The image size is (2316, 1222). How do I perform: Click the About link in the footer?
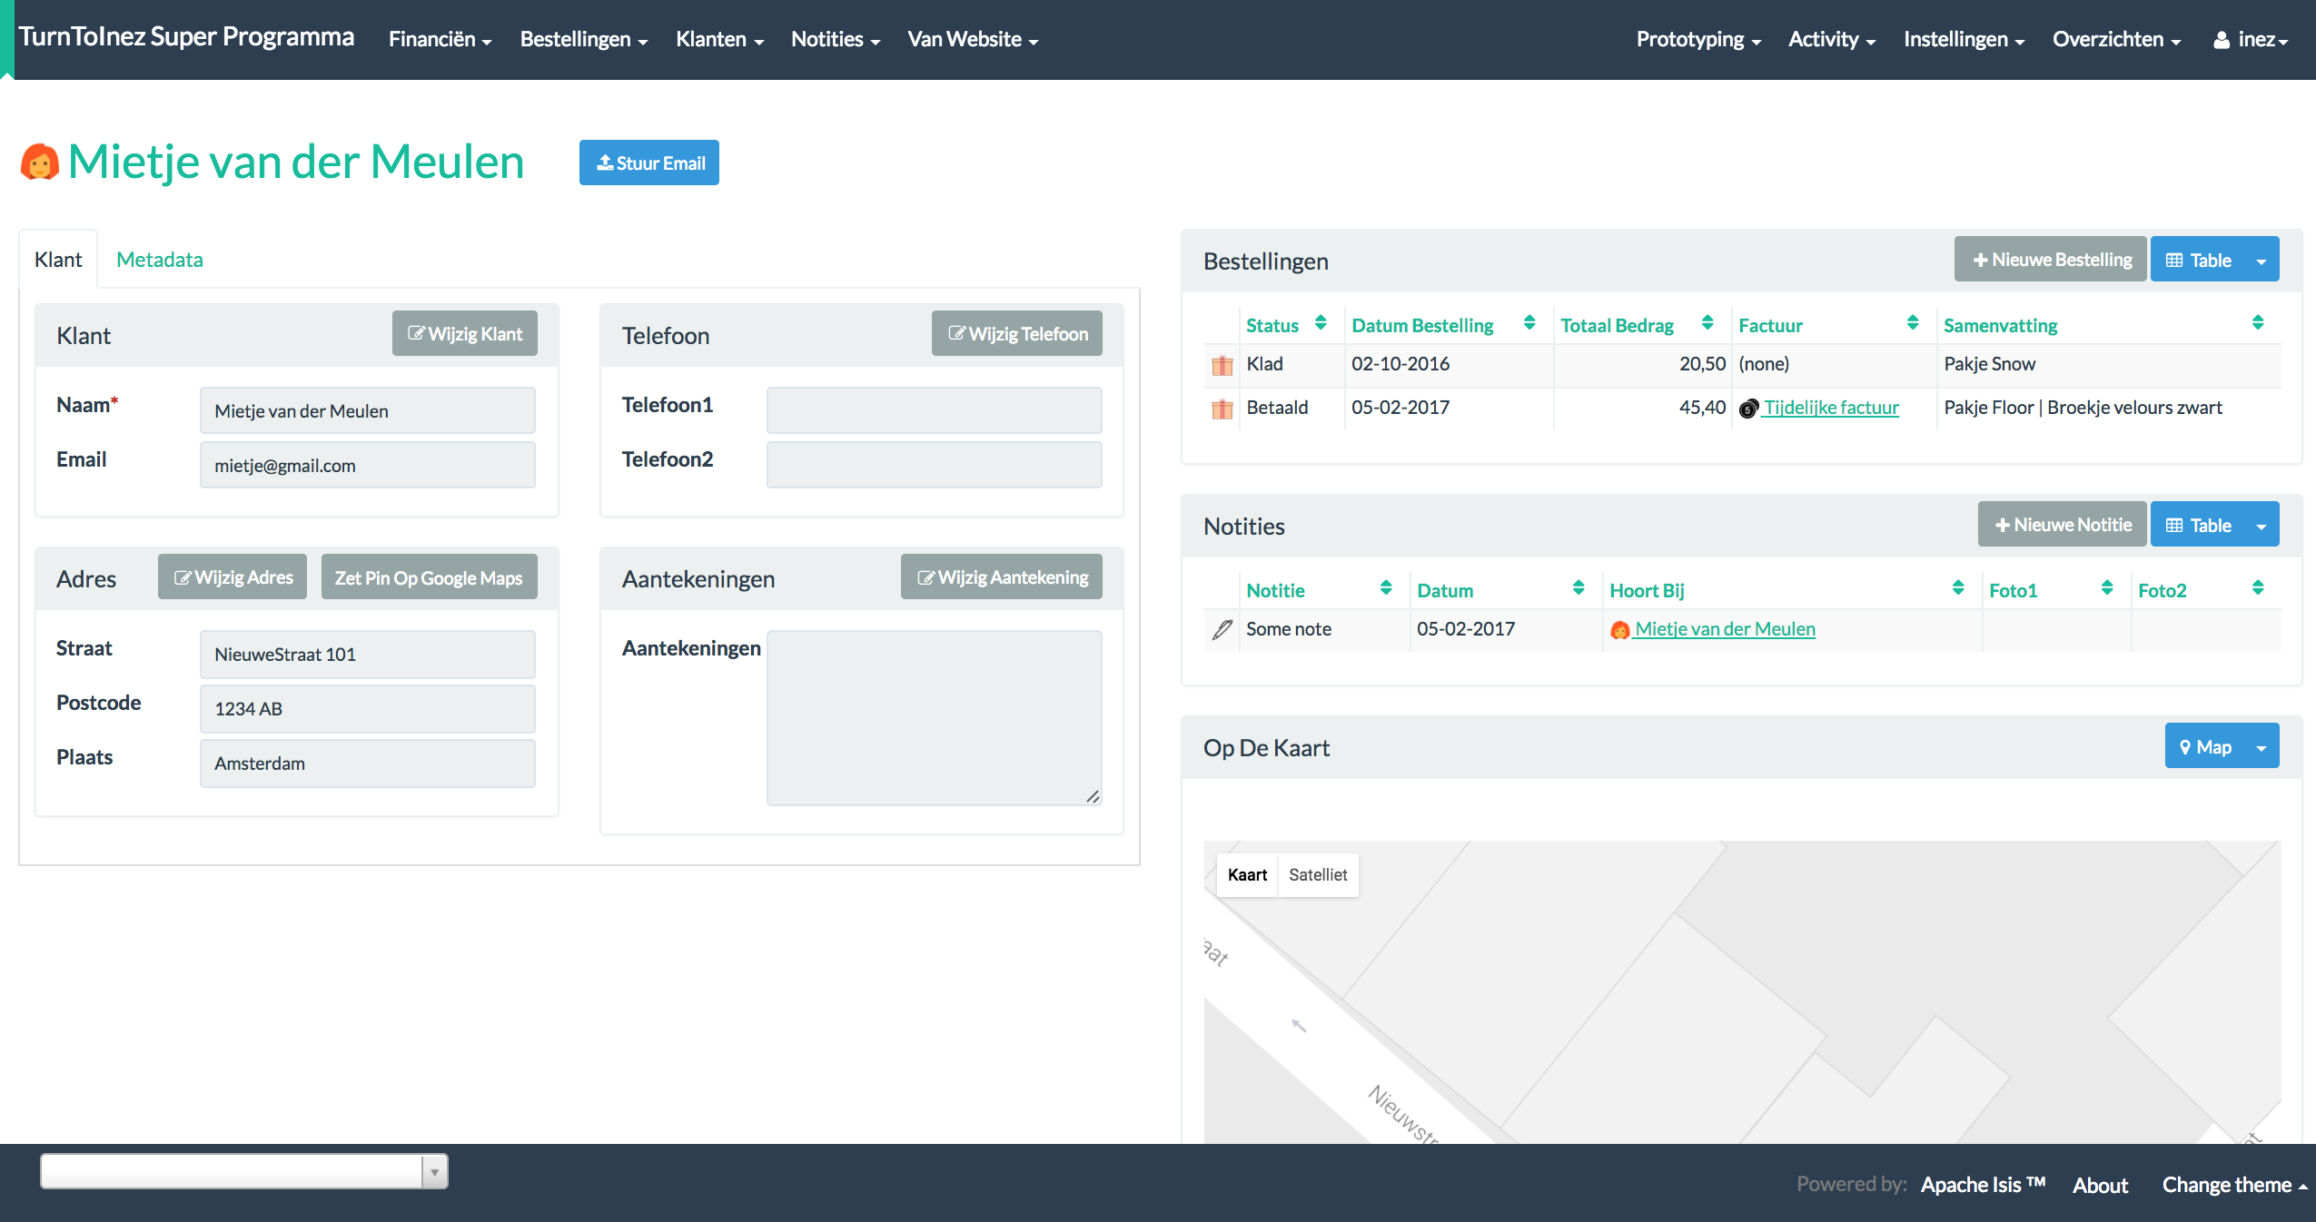(x=2100, y=1185)
